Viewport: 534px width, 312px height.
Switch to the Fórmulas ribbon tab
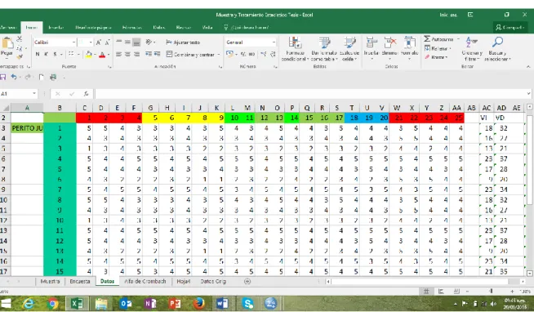[x=131, y=28]
